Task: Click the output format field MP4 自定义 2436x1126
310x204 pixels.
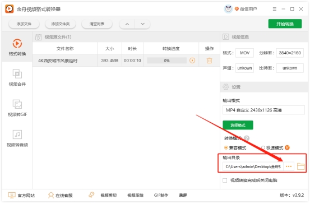Action: tap(263, 110)
